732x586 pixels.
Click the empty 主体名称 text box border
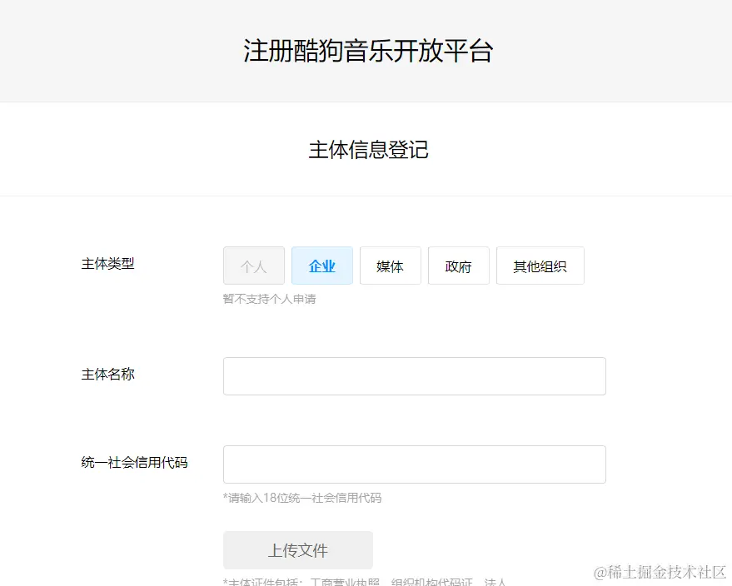point(414,358)
